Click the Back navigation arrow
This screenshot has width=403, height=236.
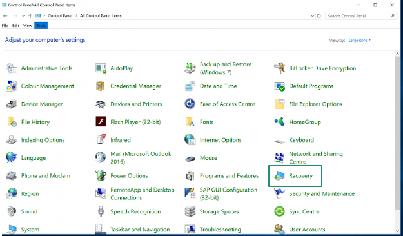[x=5, y=16]
